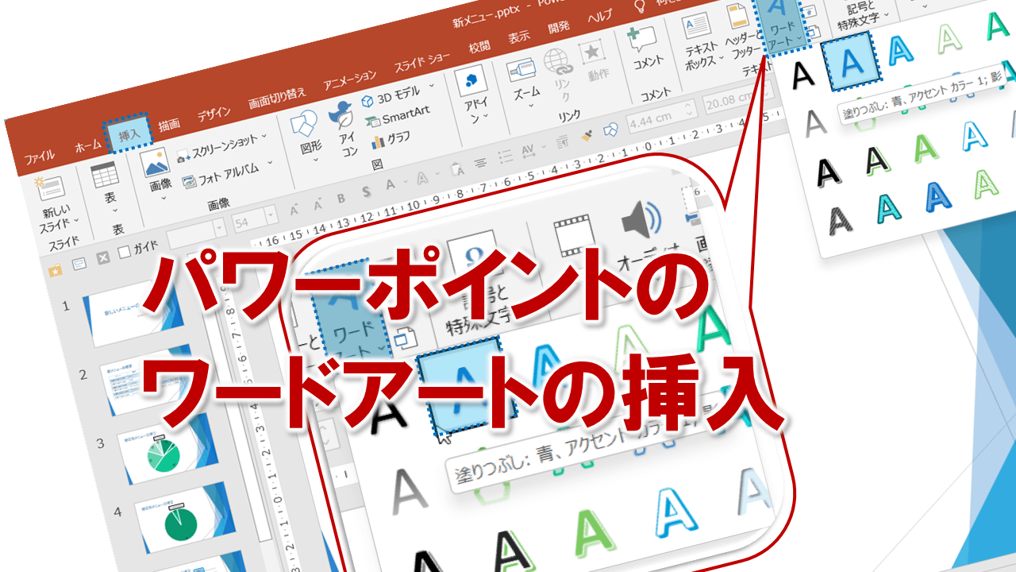Click the 動作 action star icon

click(592, 52)
